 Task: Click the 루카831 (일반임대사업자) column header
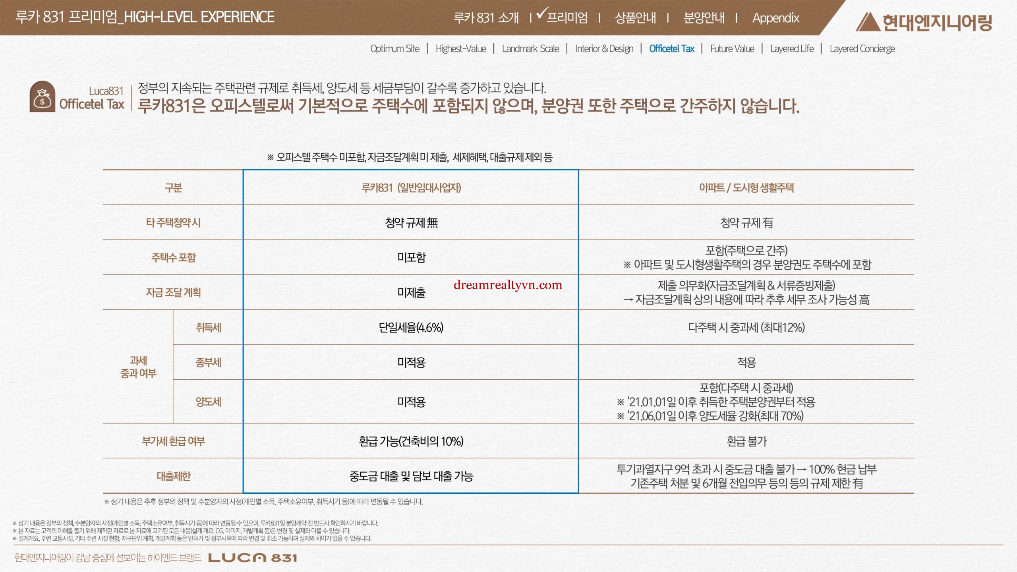411,187
